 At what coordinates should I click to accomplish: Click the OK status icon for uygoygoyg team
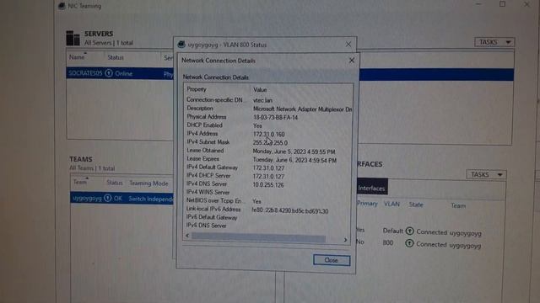tap(107, 199)
